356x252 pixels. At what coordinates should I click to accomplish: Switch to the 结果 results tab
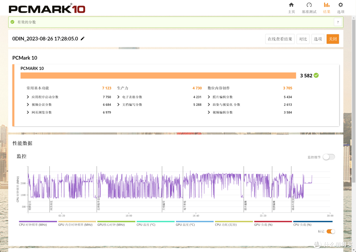327,8
